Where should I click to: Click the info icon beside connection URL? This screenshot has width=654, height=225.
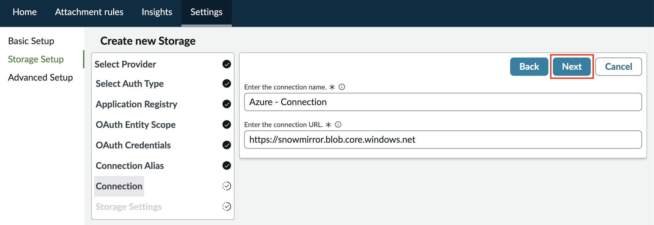338,124
